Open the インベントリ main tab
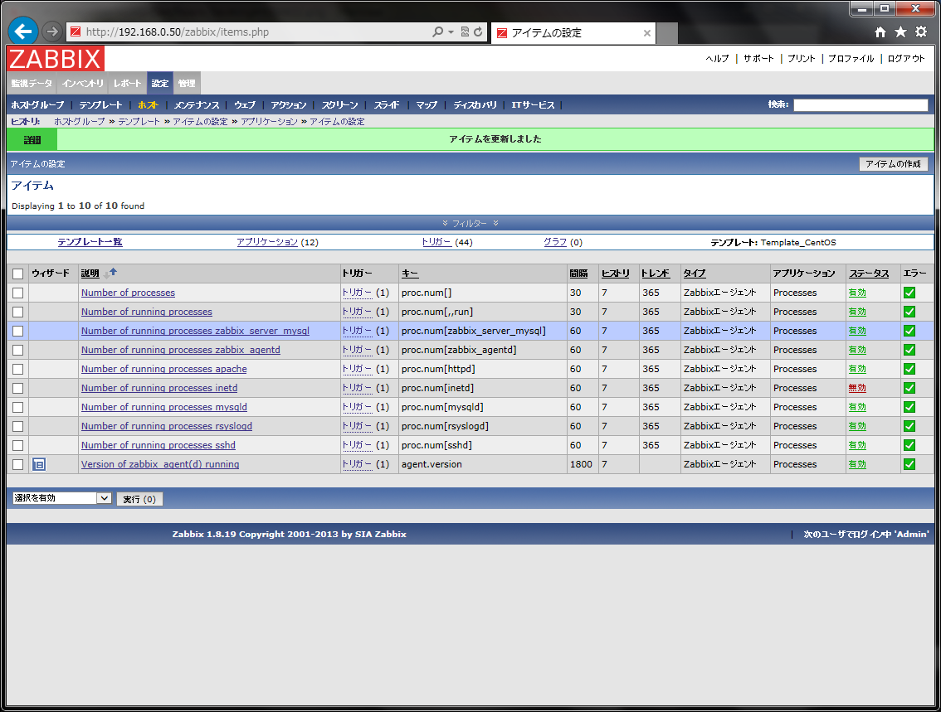 (83, 84)
